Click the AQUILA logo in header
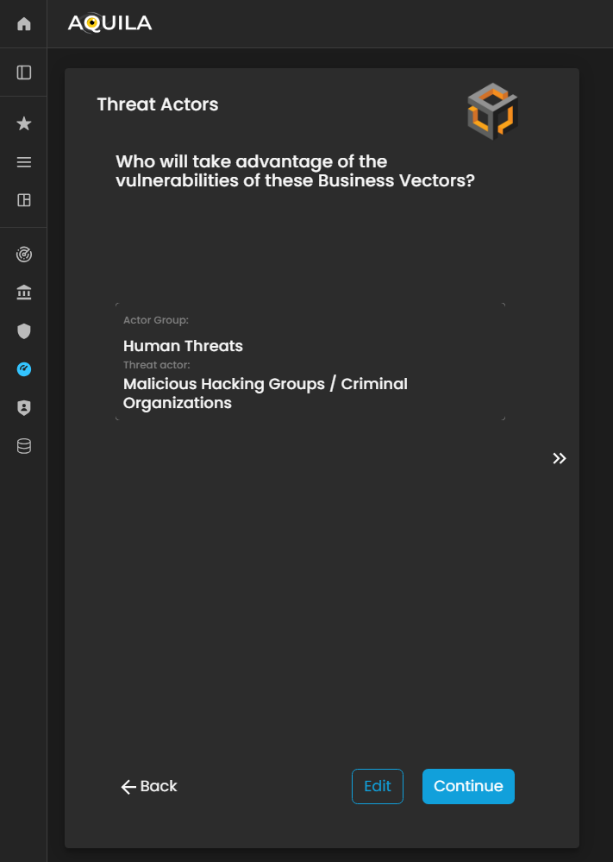Viewport: 613px width, 862px height. point(109,24)
